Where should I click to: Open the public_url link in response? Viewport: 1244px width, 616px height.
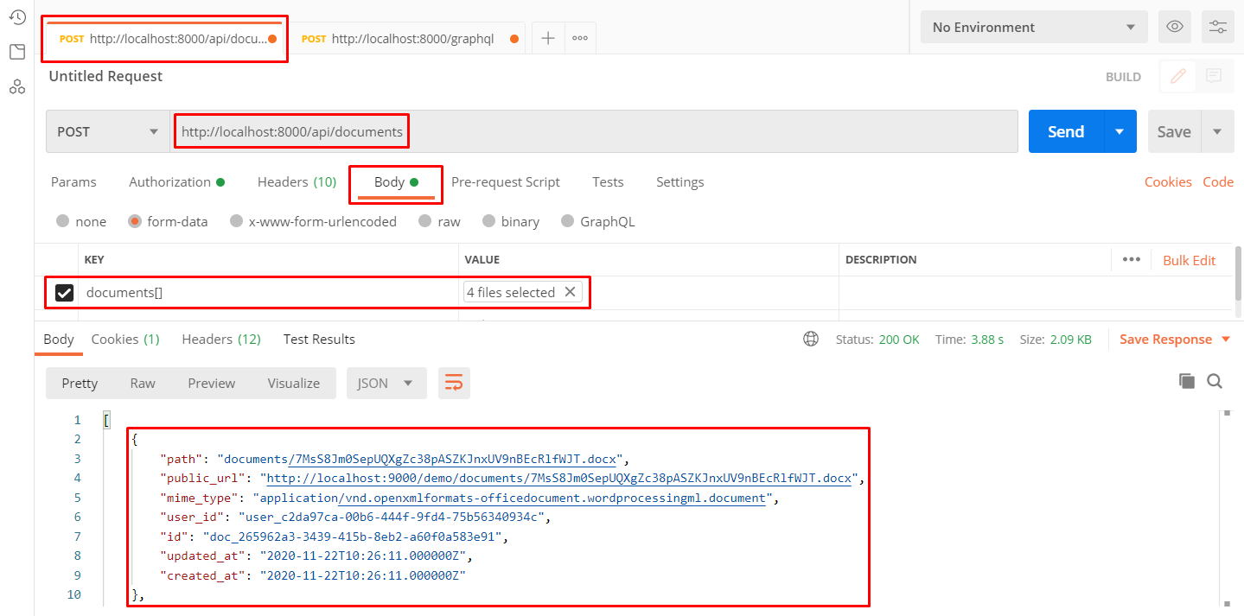click(561, 478)
